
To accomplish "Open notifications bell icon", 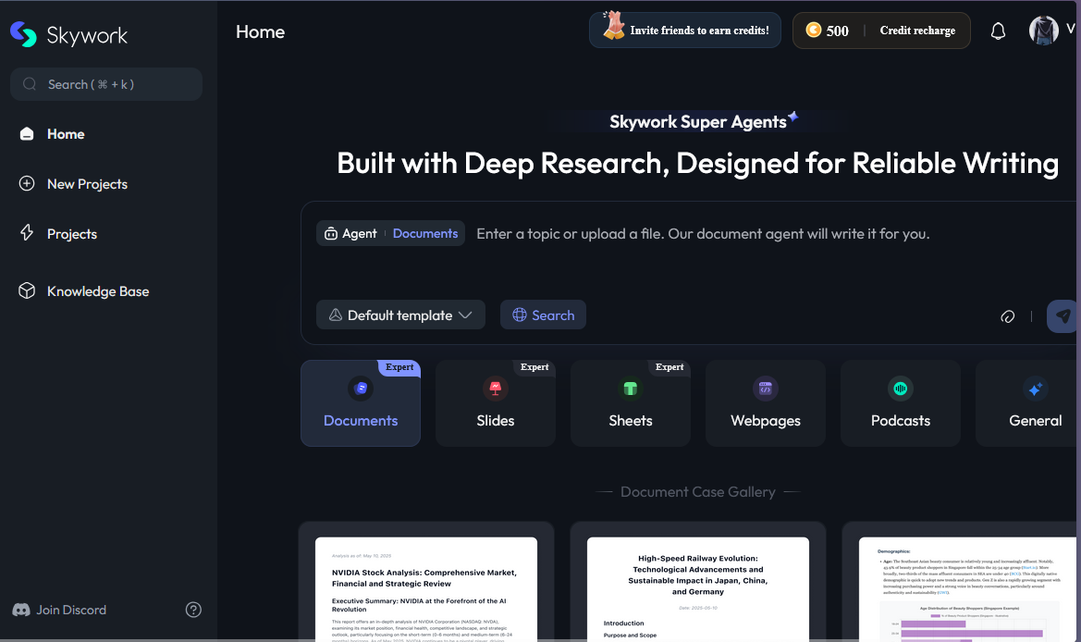I will [999, 31].
